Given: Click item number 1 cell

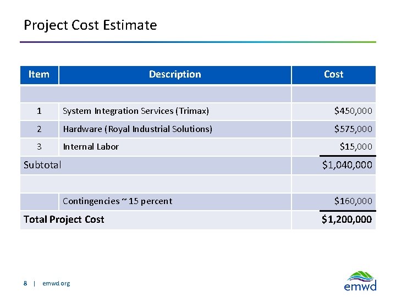Looking at the screenshot, I should (x=39, y=111).
